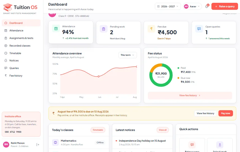Select Notices in the sidebar
Screen dimensions: 240x152
[x=21, y=61]
